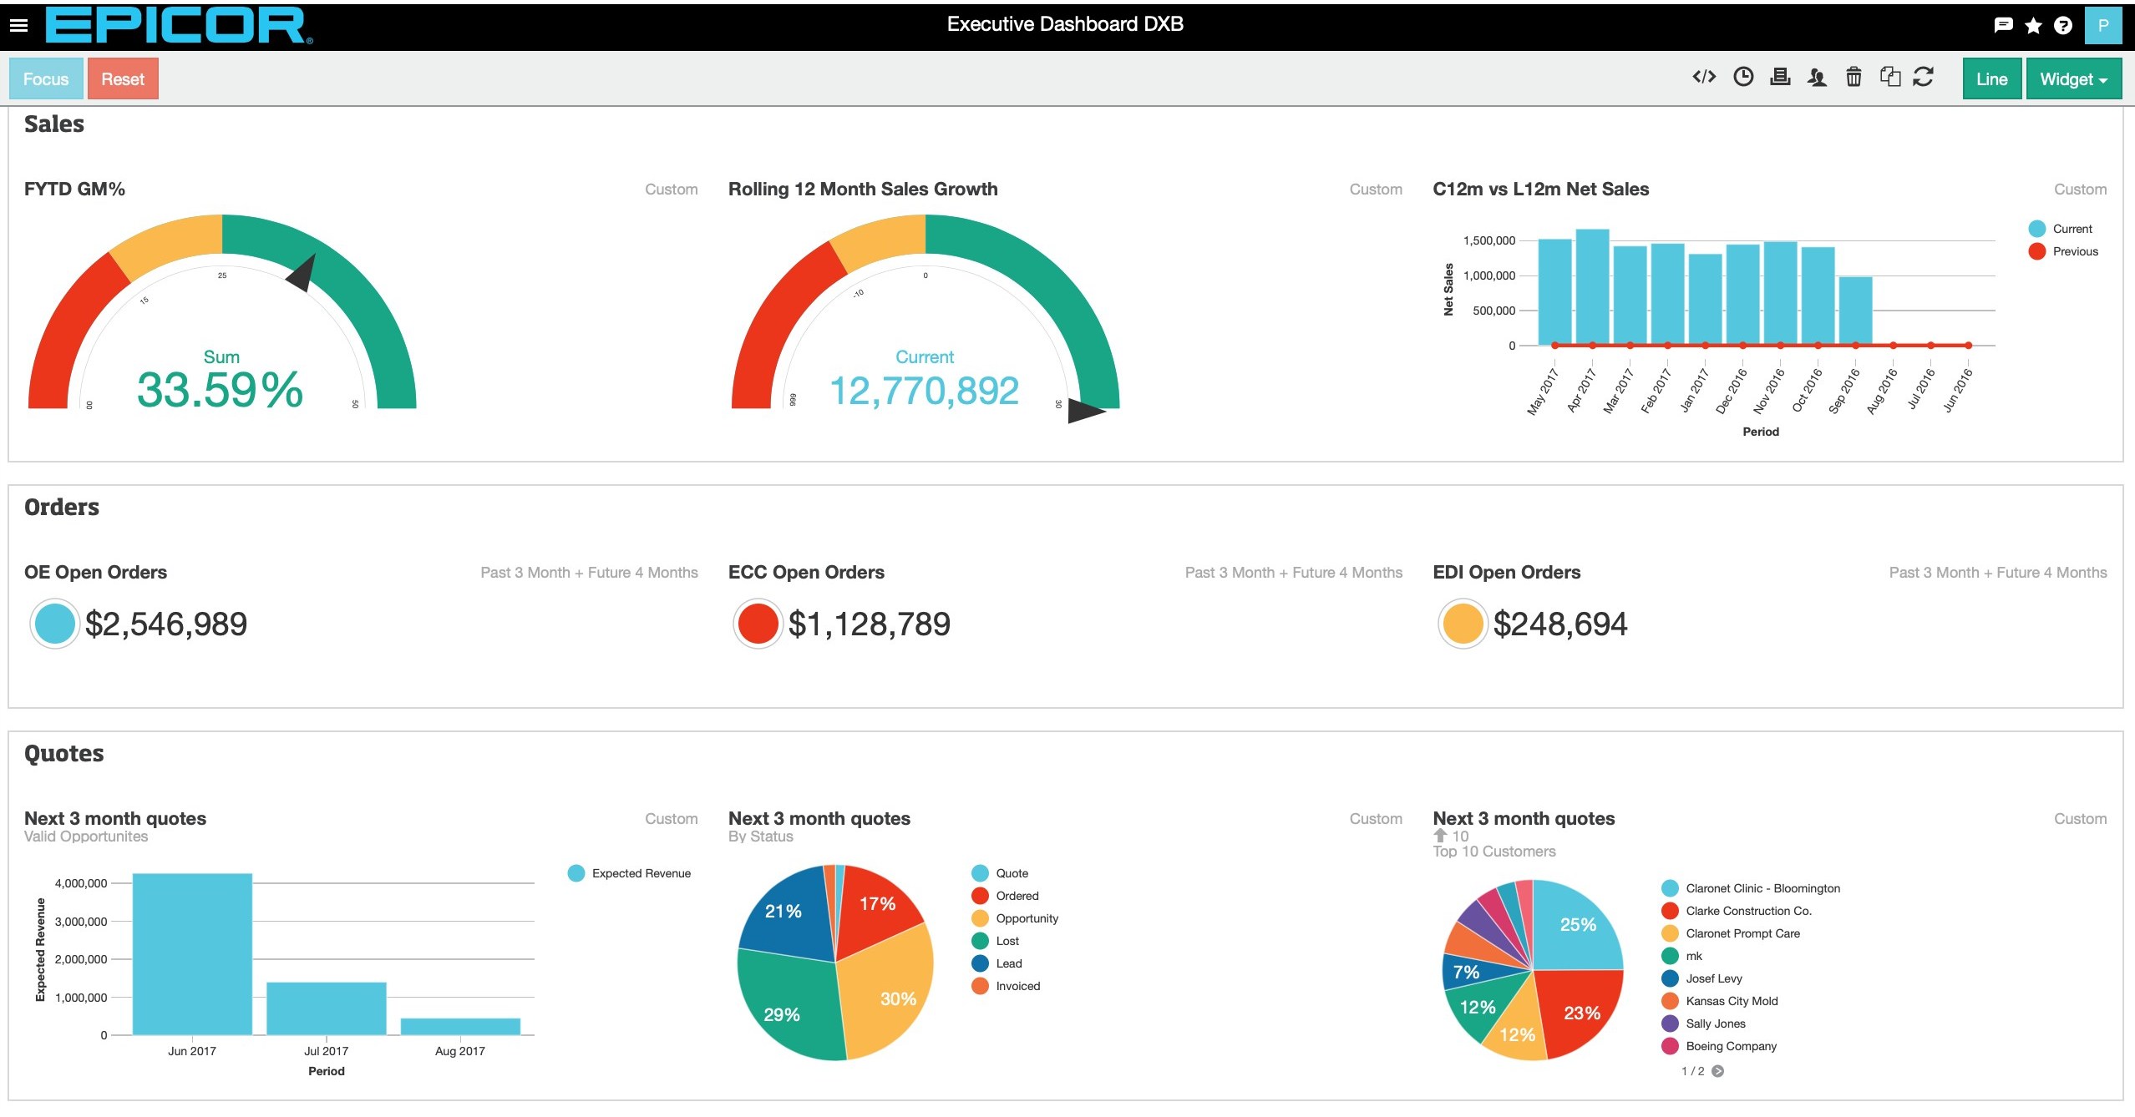The height and width of the screenshot is (1117, 2135).
Task: Click the history/clock icon in toolbar
Action: tap(1741, 79)
